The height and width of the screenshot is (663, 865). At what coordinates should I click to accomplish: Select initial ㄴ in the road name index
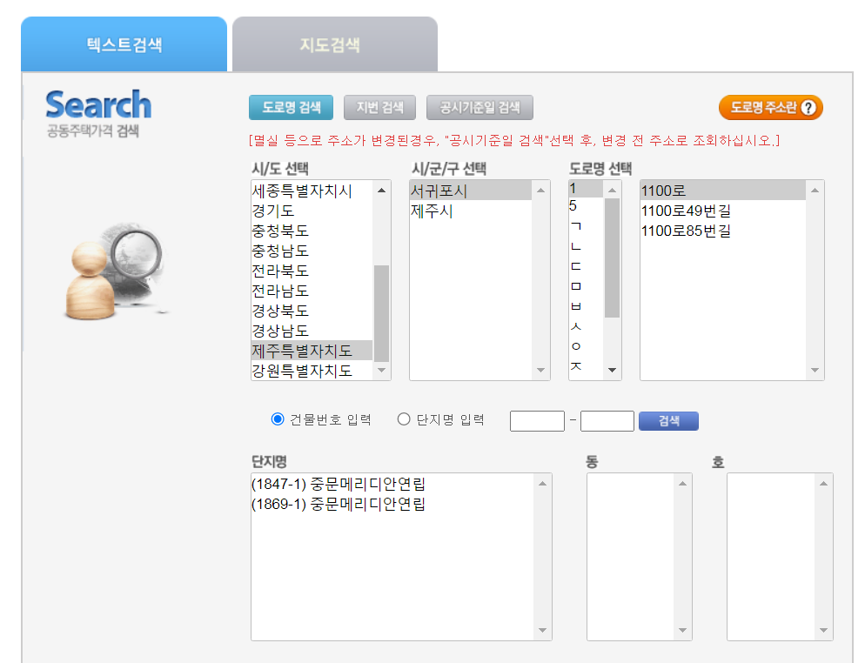pos(586,246)
